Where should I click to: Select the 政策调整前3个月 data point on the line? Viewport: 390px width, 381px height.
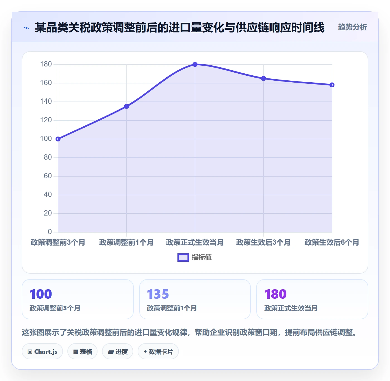(x=58, y=139)
